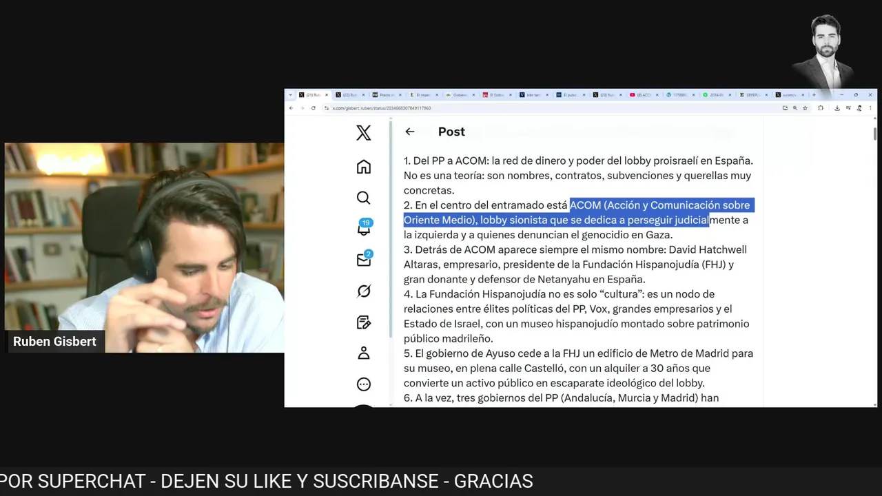
Task: Open the Chrome three-dot menu
Action: [870, 108]
